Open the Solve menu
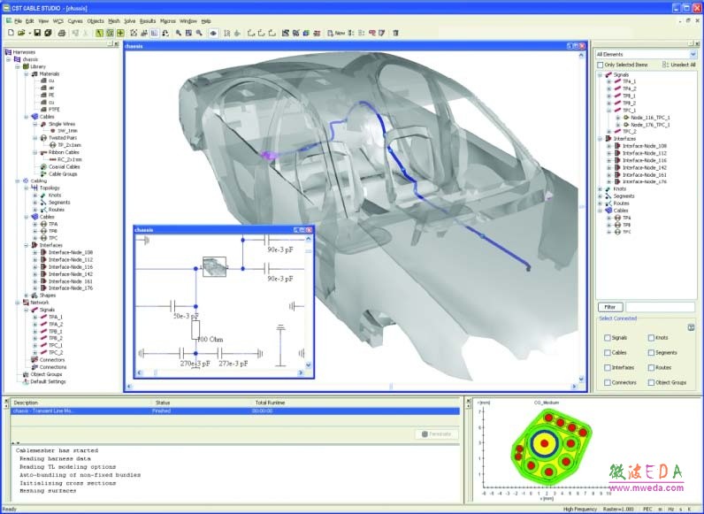The width and height of the screenshot is (704, 514). [129, 21]
